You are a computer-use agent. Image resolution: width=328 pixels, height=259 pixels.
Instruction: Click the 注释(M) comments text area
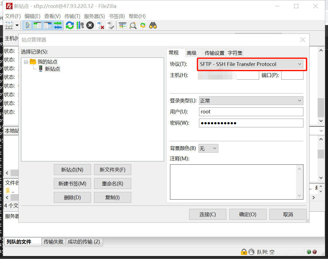237,182
